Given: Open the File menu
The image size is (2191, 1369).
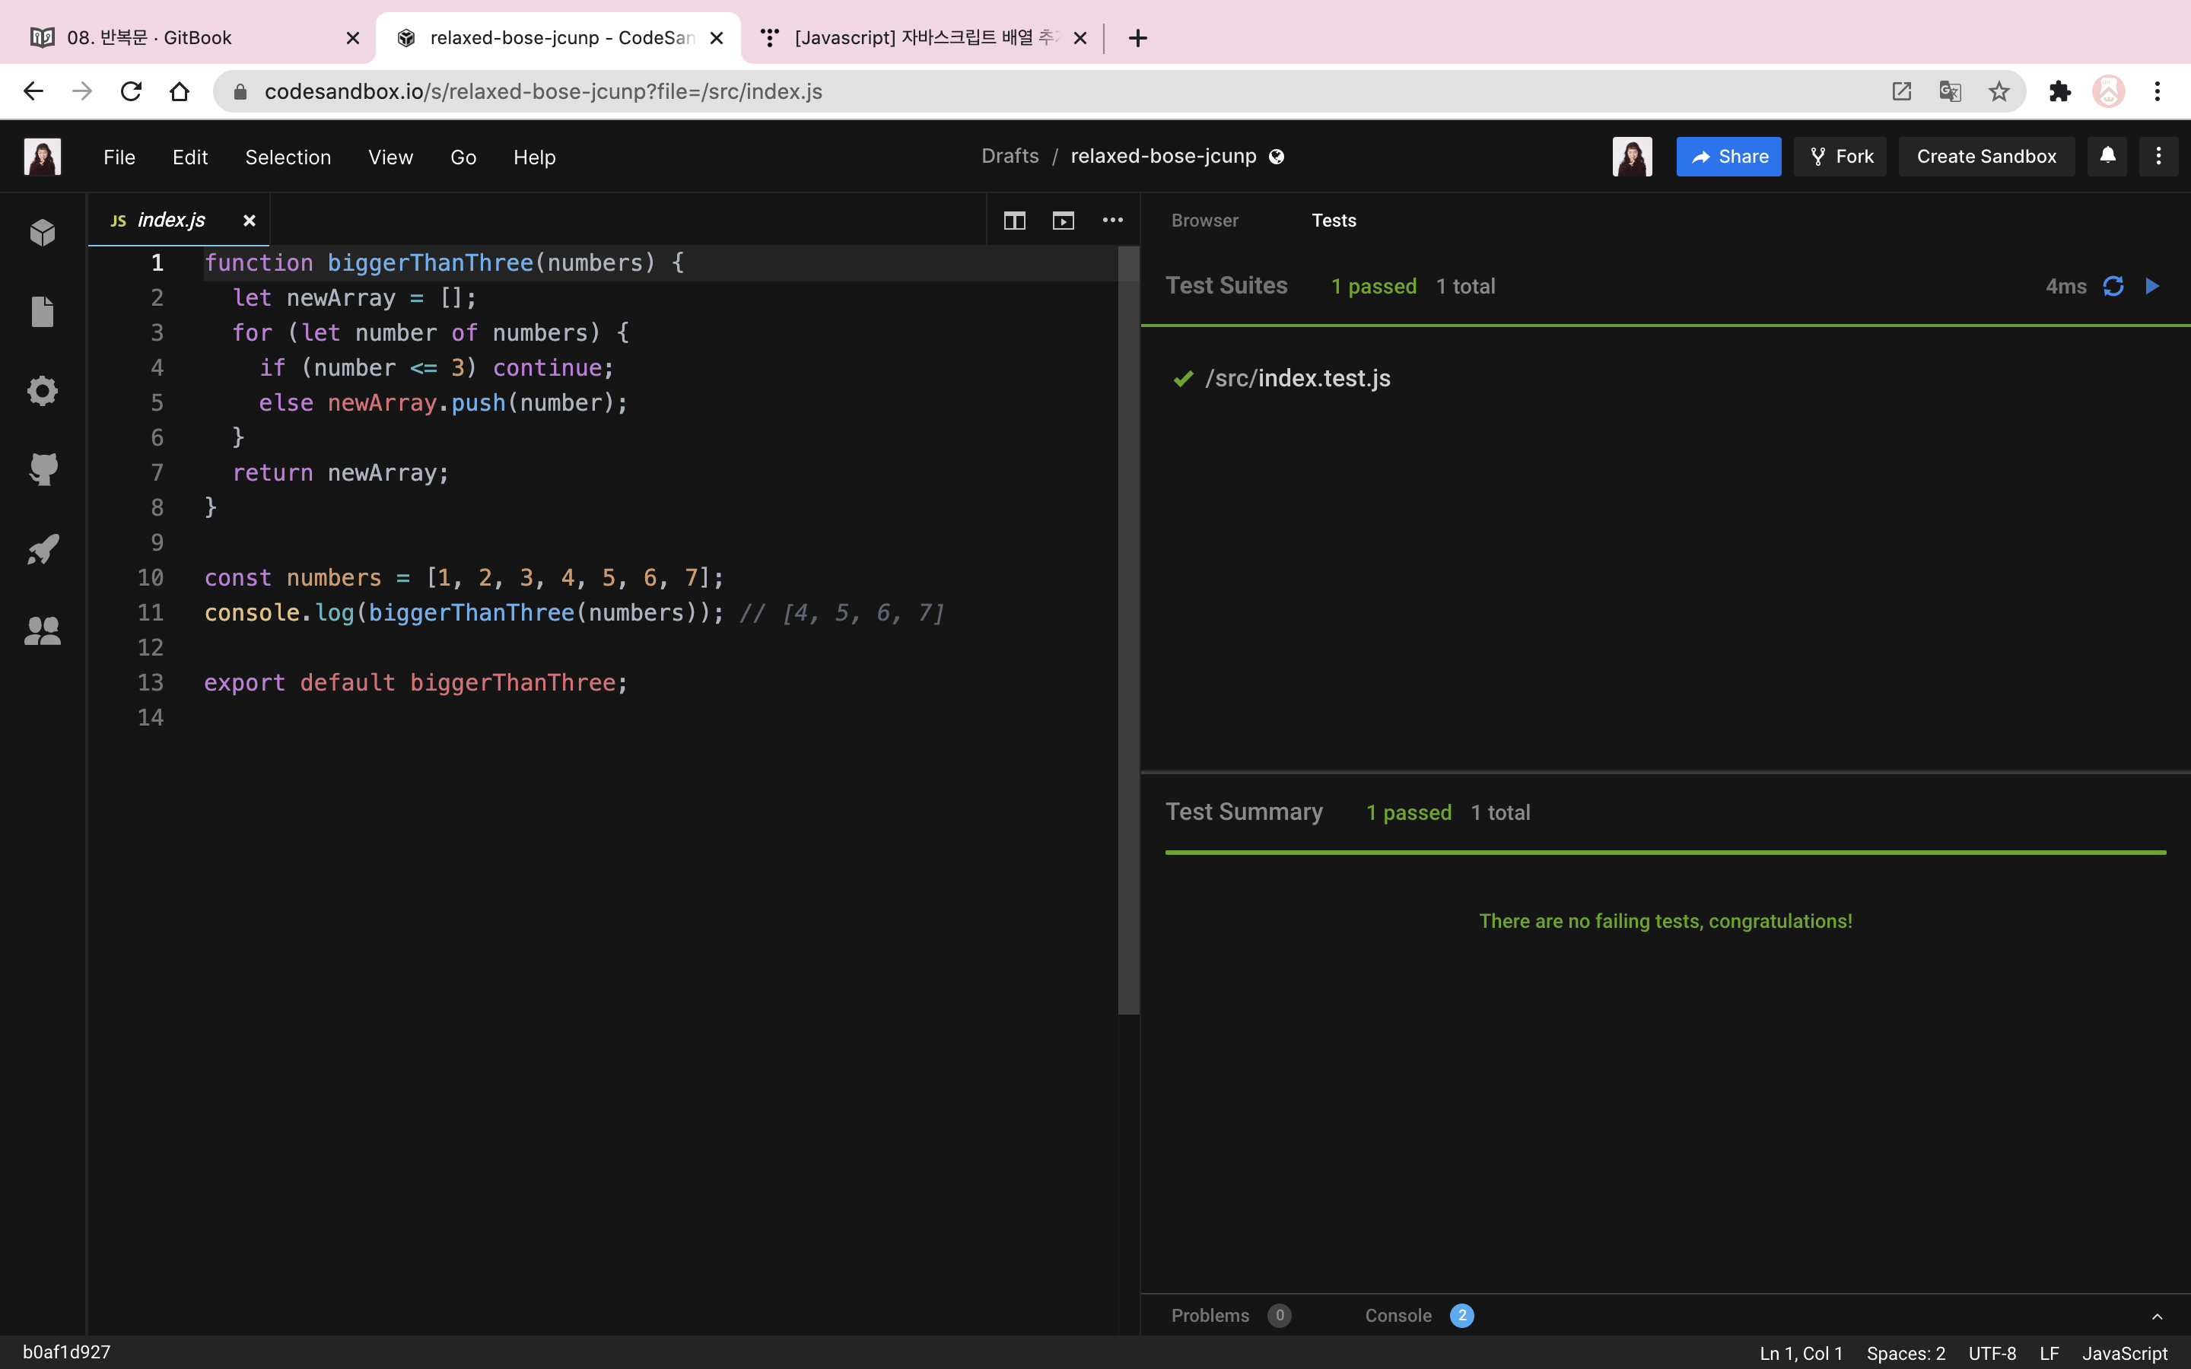Looking at the screenshot, I should 119,157.
